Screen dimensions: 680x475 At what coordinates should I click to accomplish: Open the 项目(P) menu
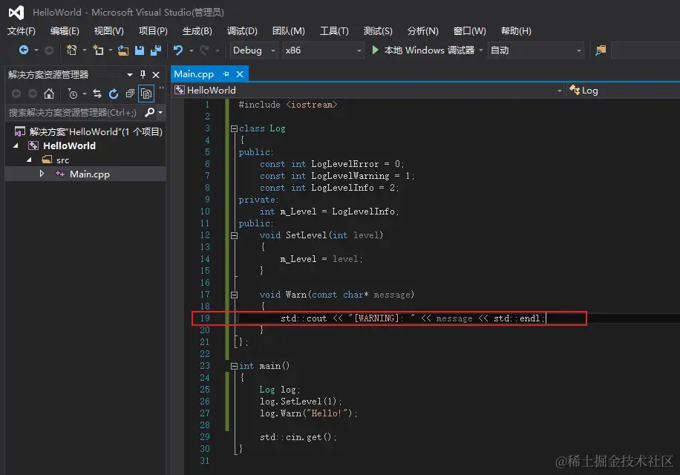(x=153, y=30)
